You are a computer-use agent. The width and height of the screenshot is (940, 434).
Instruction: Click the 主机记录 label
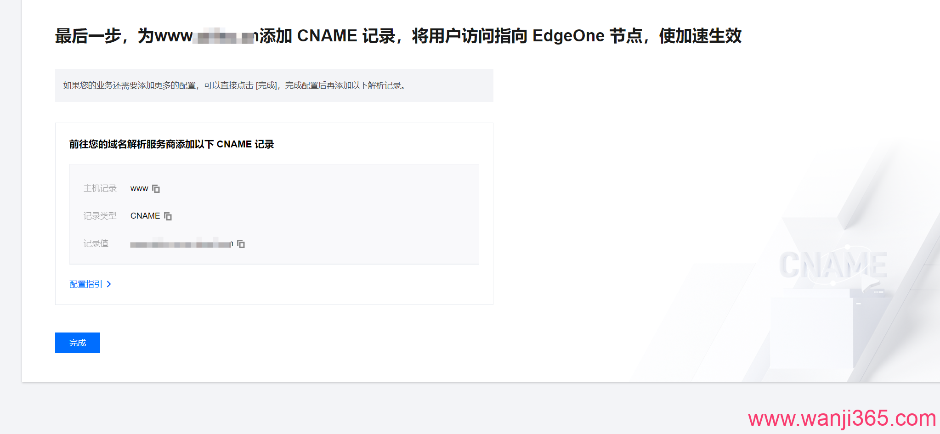(100, 188)
